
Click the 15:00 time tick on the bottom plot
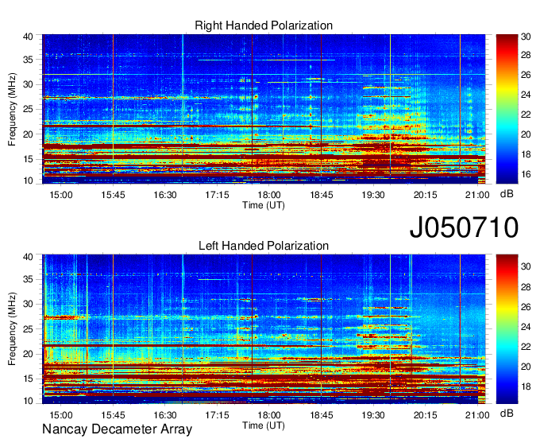61,415
